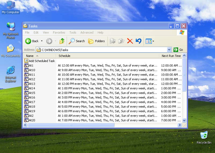Click the vertical scrollbar up arrow
The height and width of the screenshot is (153, 215).
(184, 56)
